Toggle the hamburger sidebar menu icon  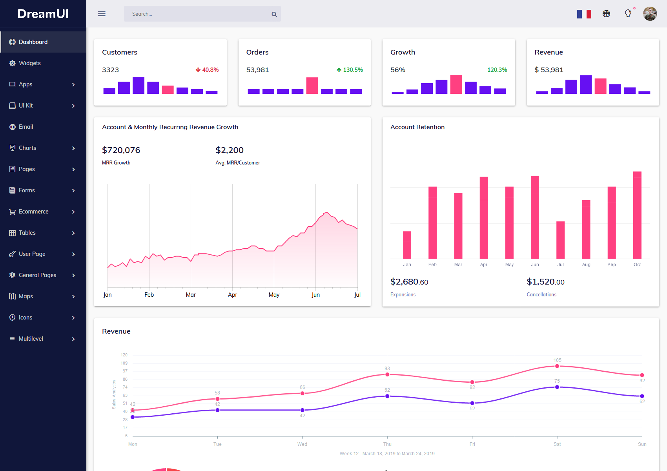tap(102, 14)
